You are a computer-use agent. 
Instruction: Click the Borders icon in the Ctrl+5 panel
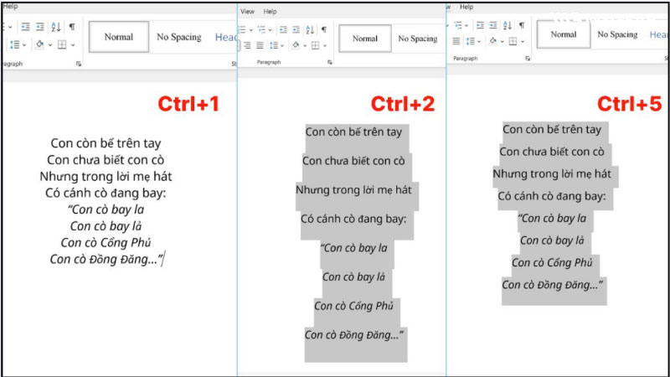pyautogui.click(x=513, y=41)
